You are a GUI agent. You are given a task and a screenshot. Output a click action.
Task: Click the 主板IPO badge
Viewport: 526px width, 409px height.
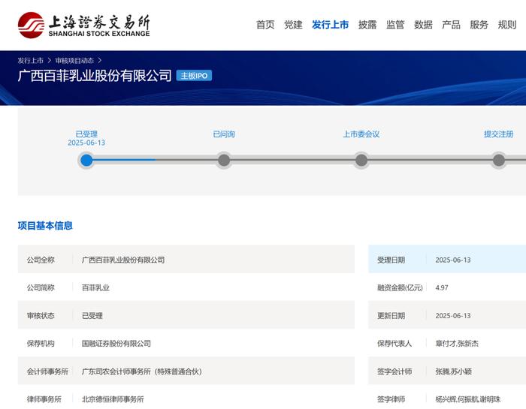(x=194, y=76)
